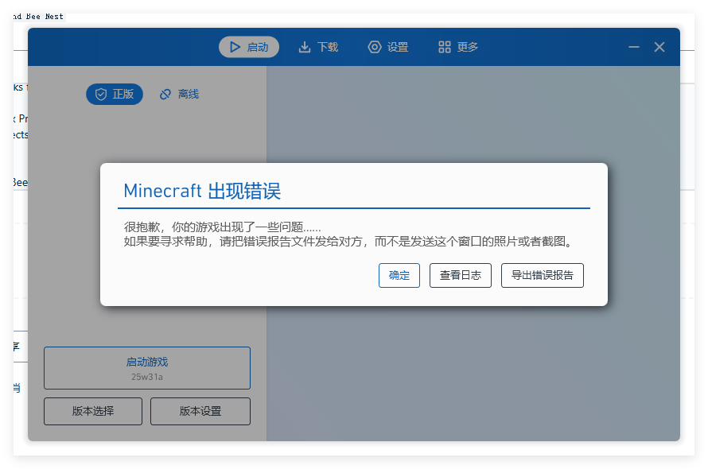
Task: Open the 更多 (More) tab
Action: (458, 47)
